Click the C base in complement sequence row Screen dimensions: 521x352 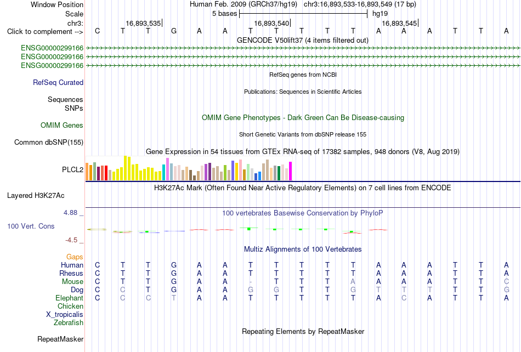(x=97, y=31)
